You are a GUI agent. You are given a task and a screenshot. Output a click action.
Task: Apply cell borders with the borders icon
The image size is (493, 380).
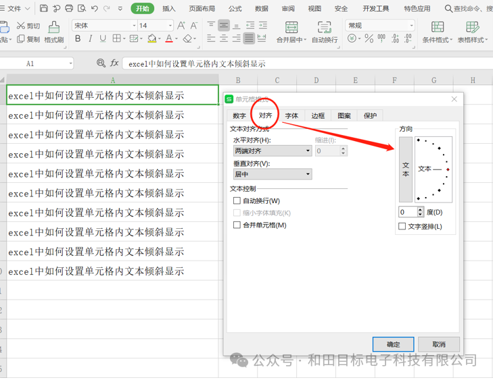(116, 38)
